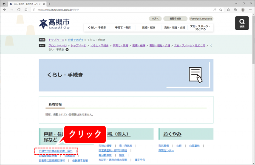Viewport: 255px width, 165px height.
Task: View site info via the lock icon
Action: pos(34,10)
